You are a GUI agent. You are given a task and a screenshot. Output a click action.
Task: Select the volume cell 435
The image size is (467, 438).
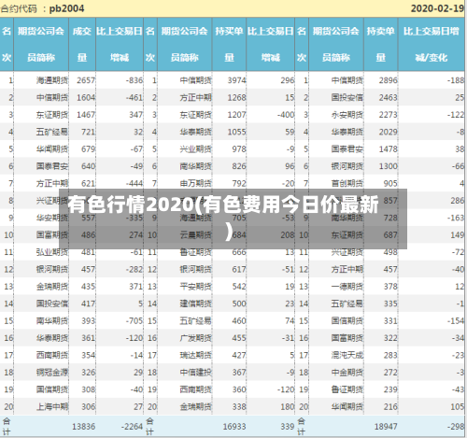(88, 287)
